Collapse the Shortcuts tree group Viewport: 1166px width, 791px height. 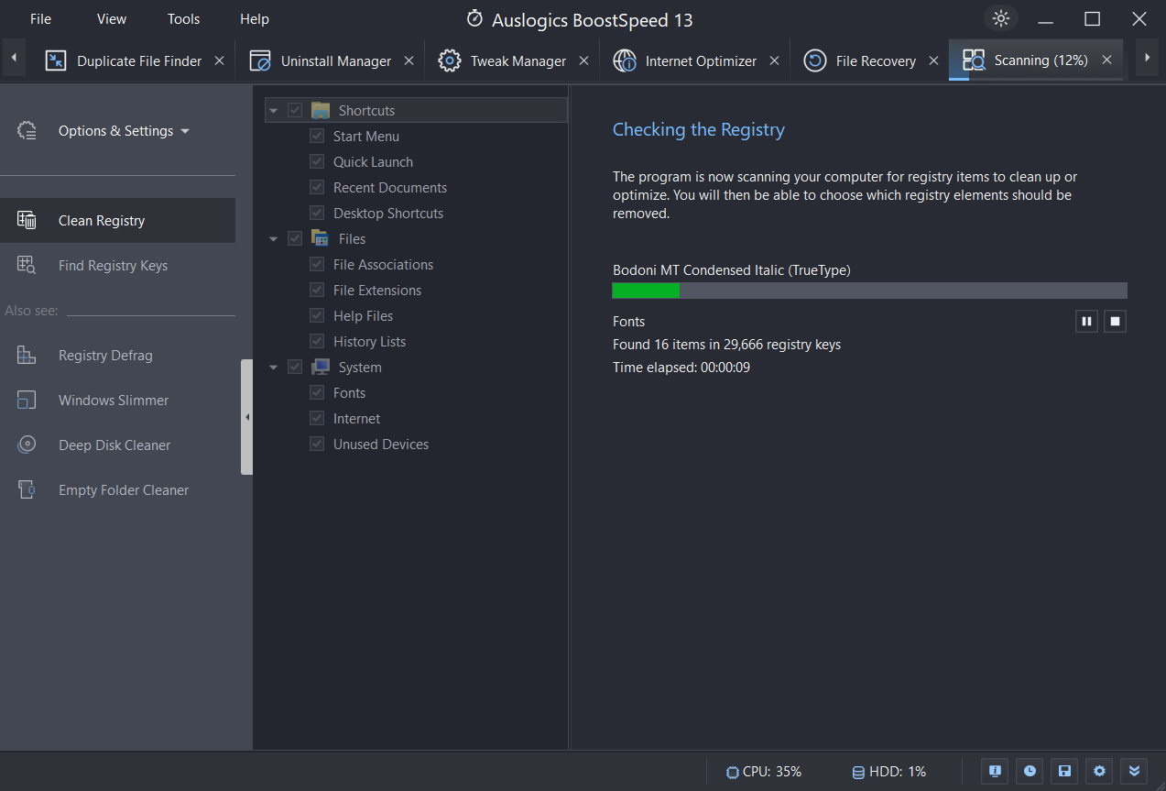click(273, 111)
